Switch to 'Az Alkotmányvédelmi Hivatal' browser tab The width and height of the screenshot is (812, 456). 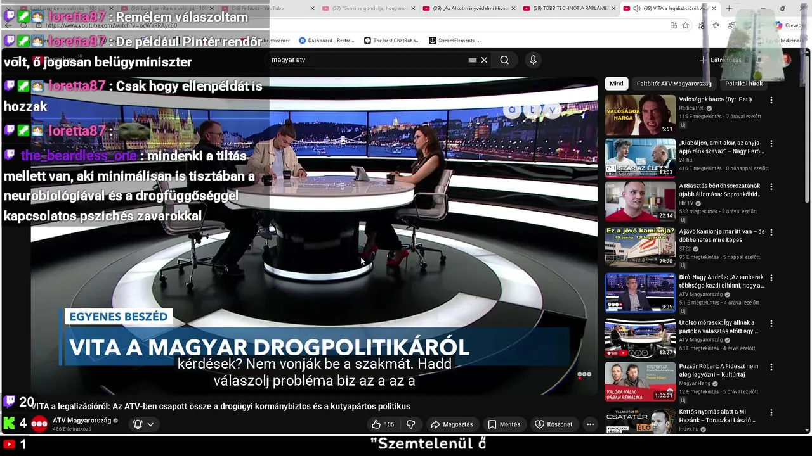[468, 8]
